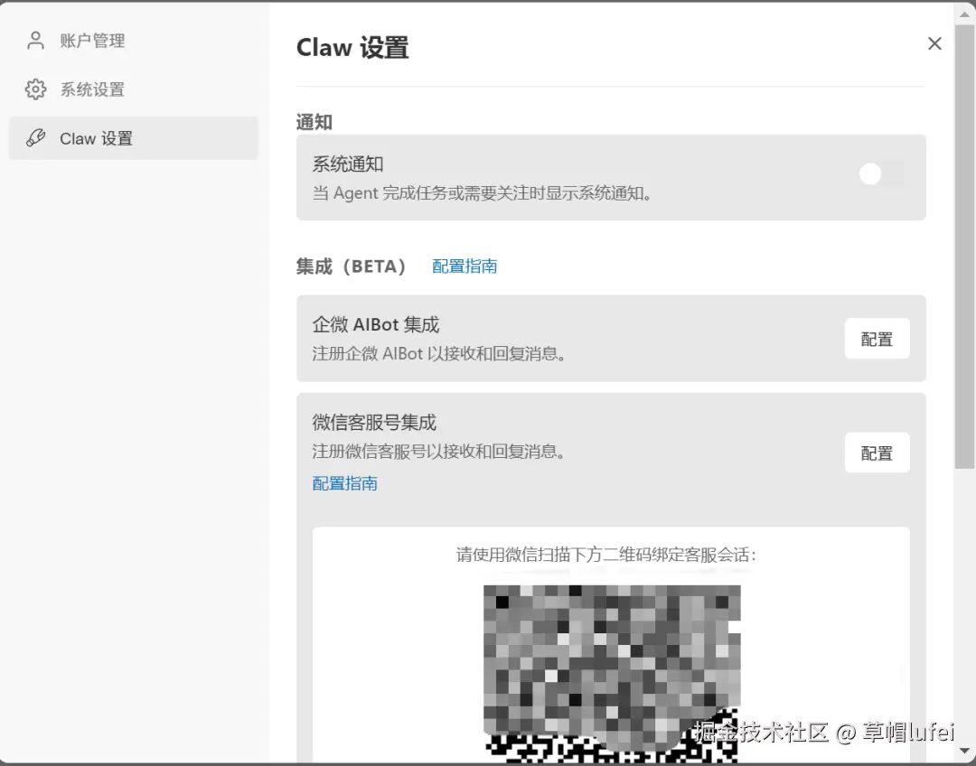The height and width of the screenshot is (766, 976).
Task: Click the 系统通知 title text
Action: [x=347, y=164]
